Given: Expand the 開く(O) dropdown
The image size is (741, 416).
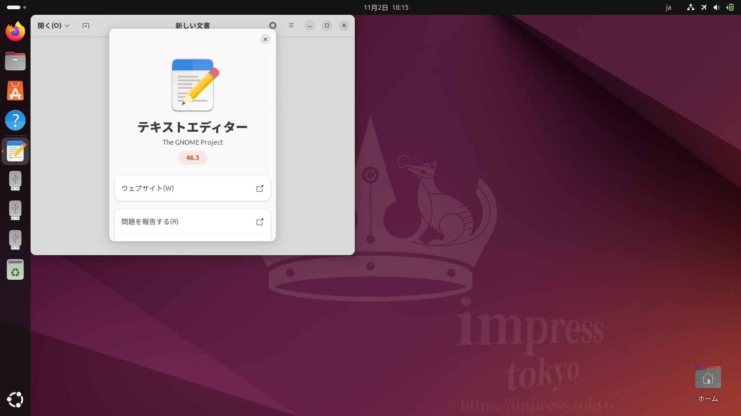Looking at the screenshot, I should pos(54,25).
